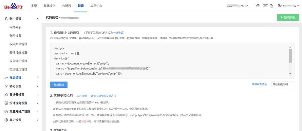Click the 代码管理 code brackets icon
Viewport: 302px width, 131px height.
point(6,78)
